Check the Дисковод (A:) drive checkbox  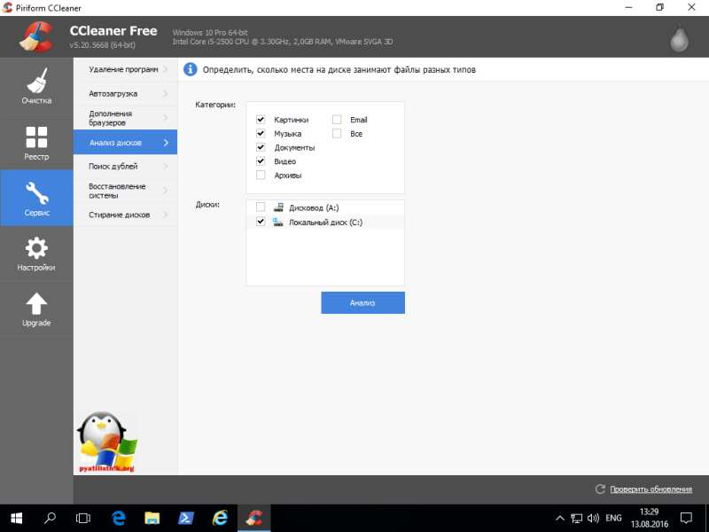[261, 207]
